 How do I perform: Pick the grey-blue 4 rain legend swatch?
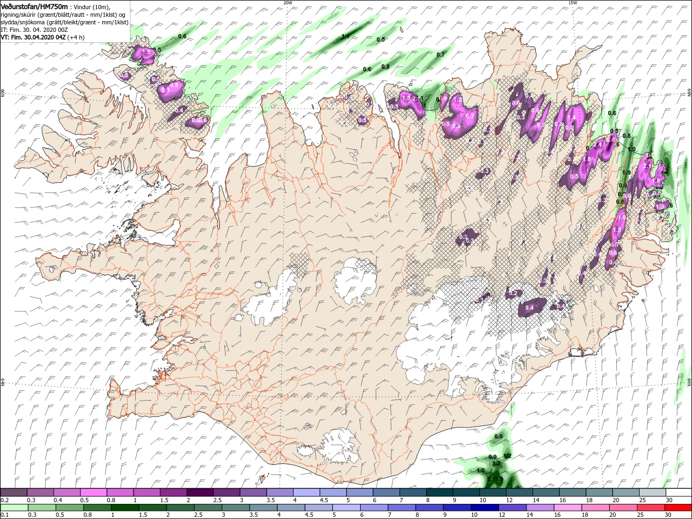(x=290, y=508)
